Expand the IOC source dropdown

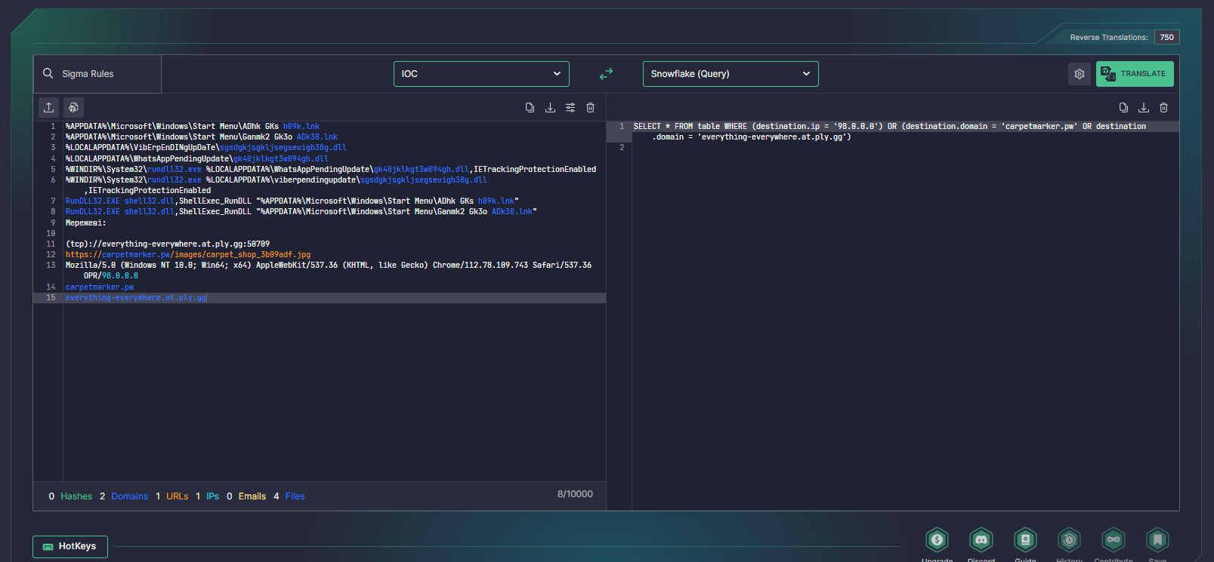[x=481, y=74]
